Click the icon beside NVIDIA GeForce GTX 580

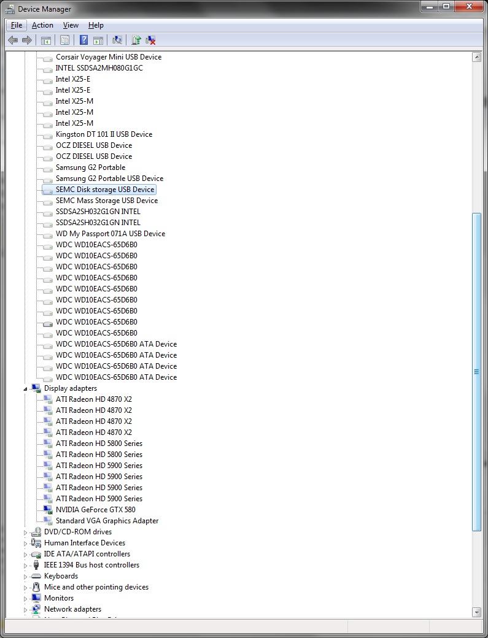click(x=48, y=509)
